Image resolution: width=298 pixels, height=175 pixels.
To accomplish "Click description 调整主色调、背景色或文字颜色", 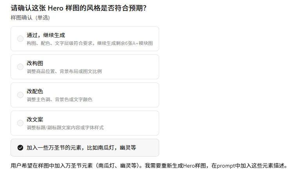I will pyautogui.click(x=59, y=100).
